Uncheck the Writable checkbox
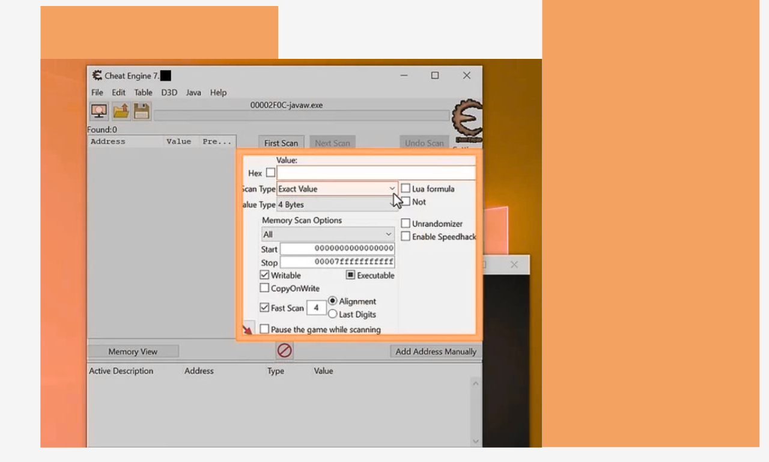This screenshot has height=462, width=769. [264, 275]
